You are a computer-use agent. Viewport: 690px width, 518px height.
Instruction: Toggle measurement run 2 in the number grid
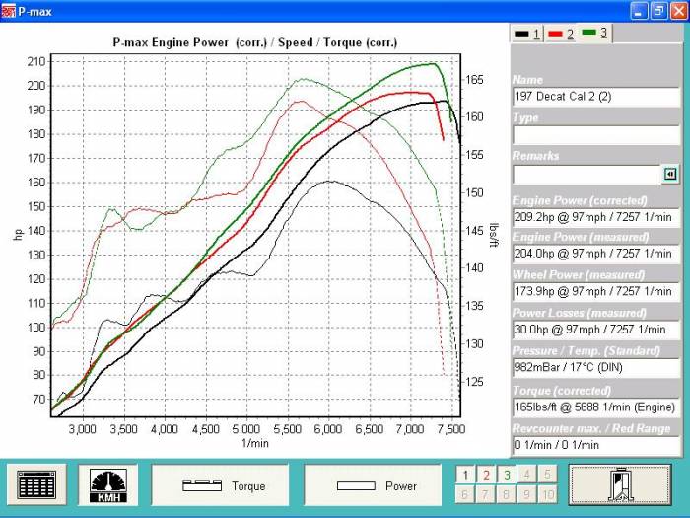tap(487, 475)
